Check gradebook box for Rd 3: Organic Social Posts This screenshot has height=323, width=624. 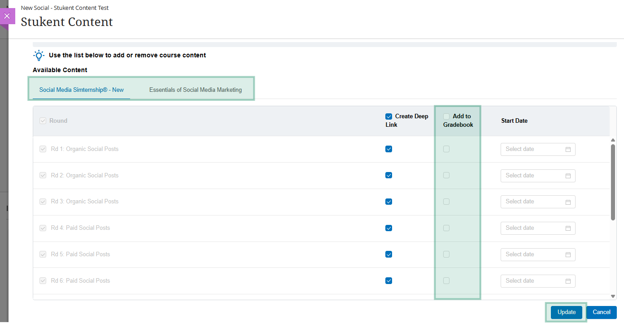click(x=446, y=202)
